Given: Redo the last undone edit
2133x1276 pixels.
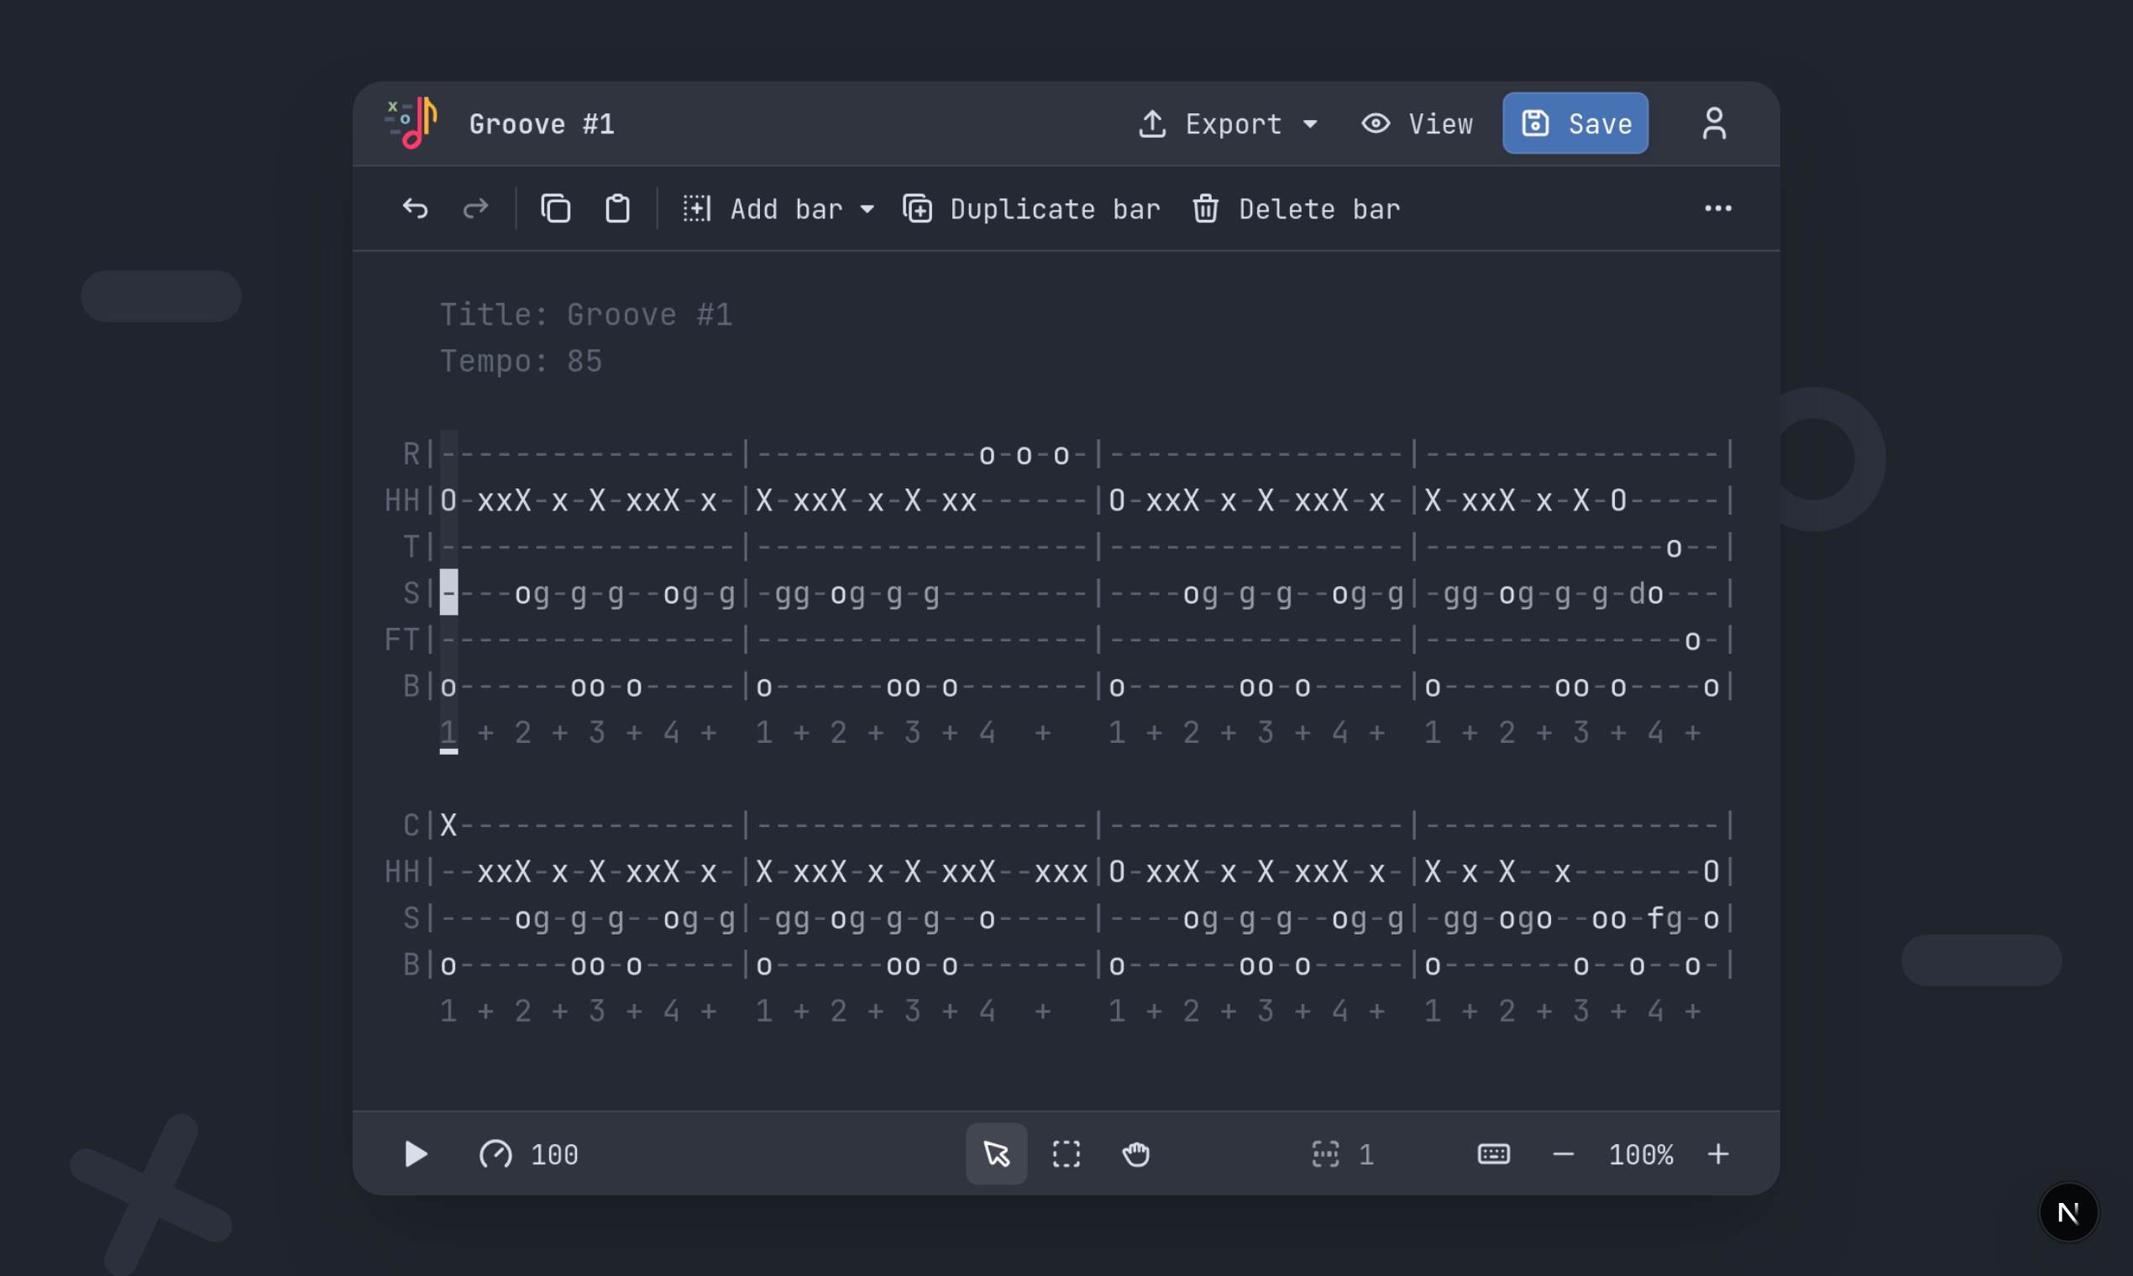Looking at the screenshot, I should [x=475, y=209].
